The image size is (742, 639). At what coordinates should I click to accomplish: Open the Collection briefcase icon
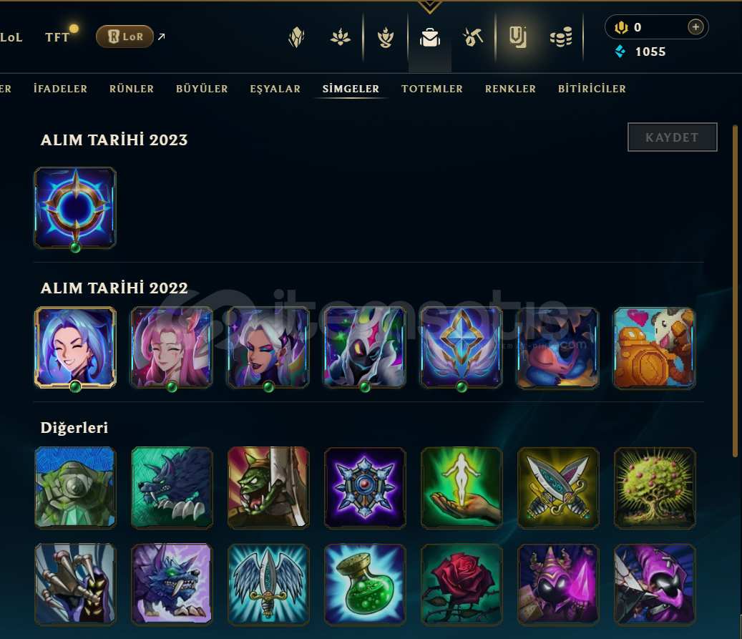pyautogui.click(x=430, y=37)
